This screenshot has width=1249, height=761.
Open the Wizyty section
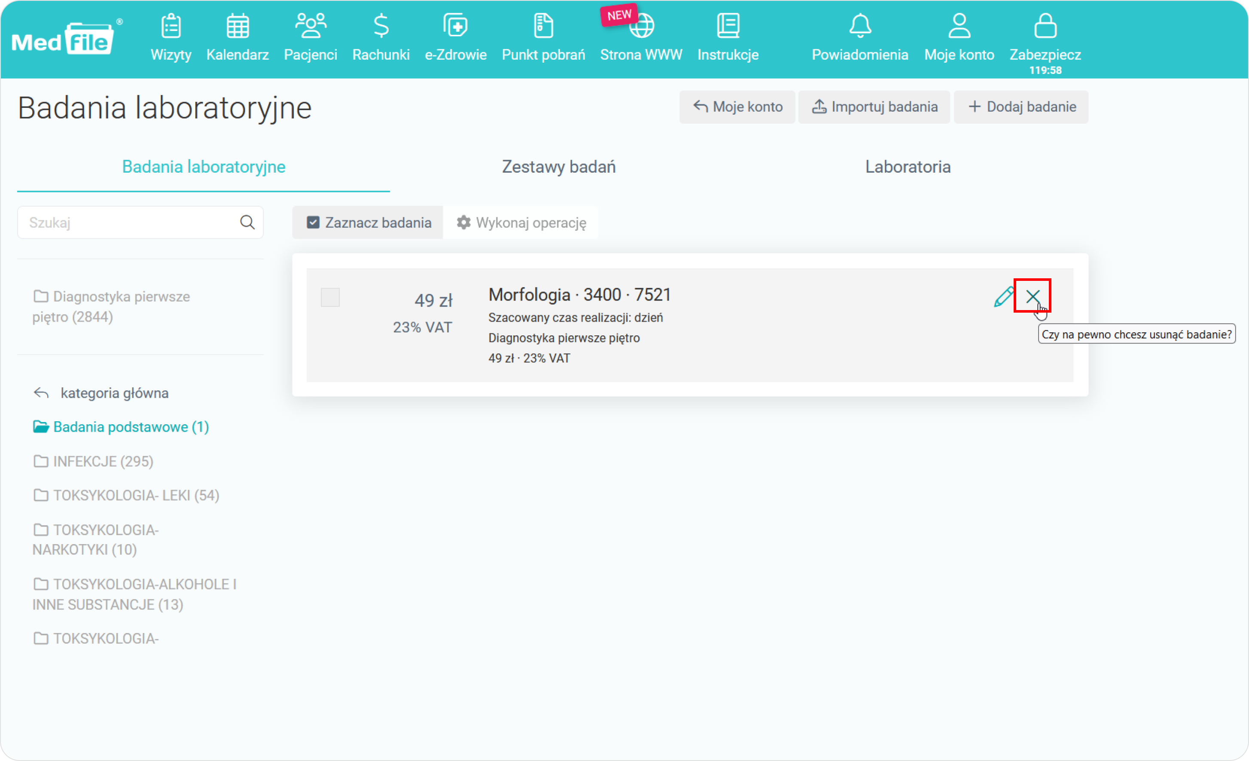coord(171,38)
